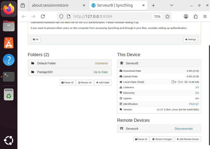Click the Add Remote Device button
This screenshot has height=149, width=210.
pyautogui.click(x=188, y=139)
